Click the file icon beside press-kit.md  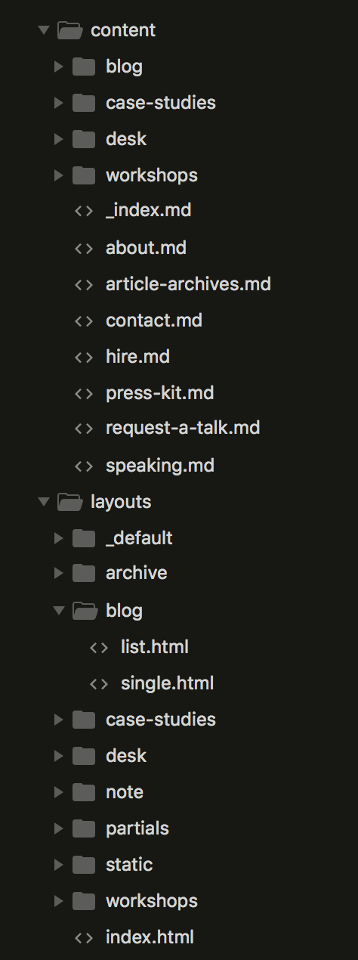coord(84,393)
